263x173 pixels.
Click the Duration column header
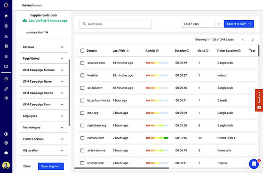[x=180, y=51]
